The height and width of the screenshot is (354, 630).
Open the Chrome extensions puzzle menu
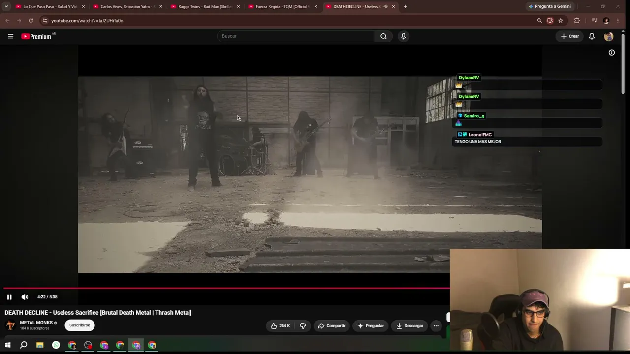click(x=577, y=21)
